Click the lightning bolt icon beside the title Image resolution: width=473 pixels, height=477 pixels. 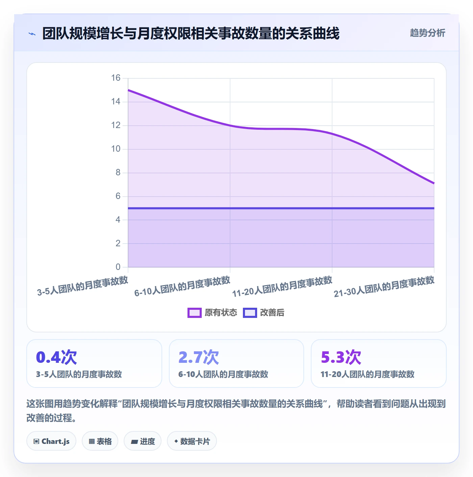click(32, 34)
